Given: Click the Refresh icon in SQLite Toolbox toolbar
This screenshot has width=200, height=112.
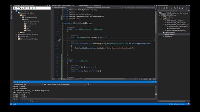Looking at the screenshot, I should point(15,8).
